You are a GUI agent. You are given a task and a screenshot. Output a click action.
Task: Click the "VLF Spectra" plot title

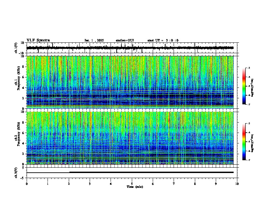pos(38,40)
